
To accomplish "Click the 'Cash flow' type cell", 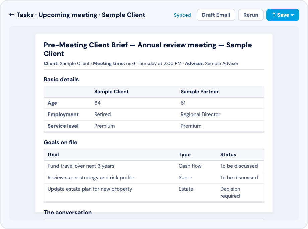I will click(190, 166).
